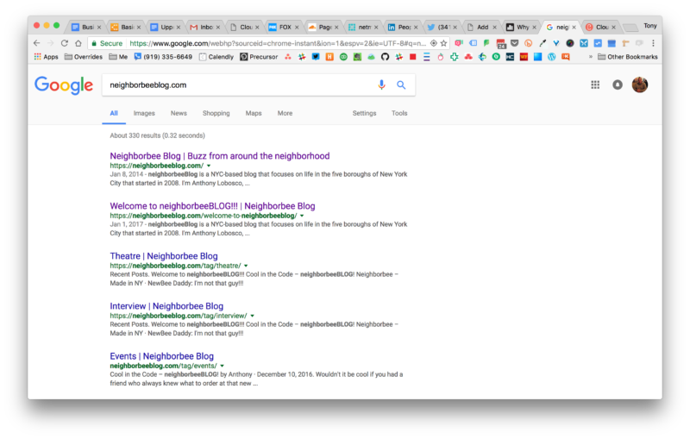690x439 pixels.
Task: Open the Overrides bookmarks folder
Action: [83, 57]
